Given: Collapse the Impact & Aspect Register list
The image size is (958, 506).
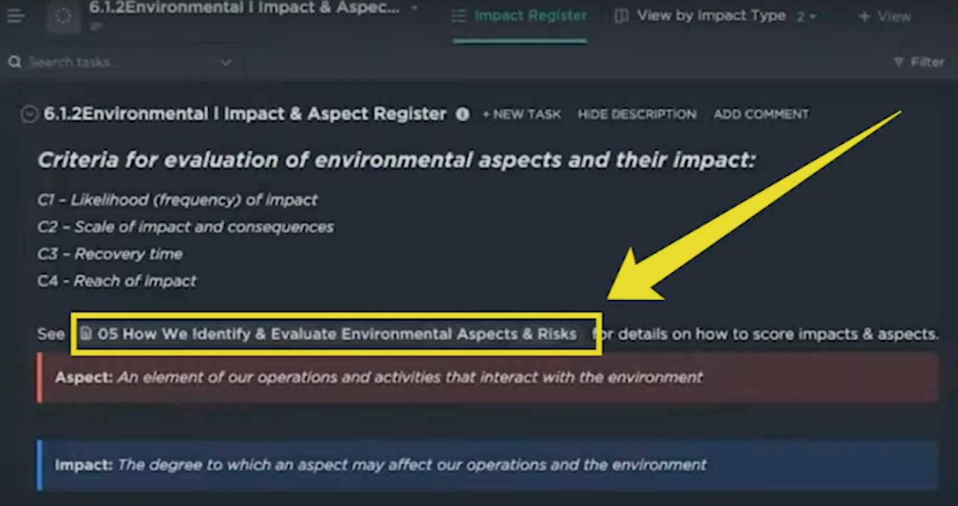Looking at the screenshot, I should point(29,114).
